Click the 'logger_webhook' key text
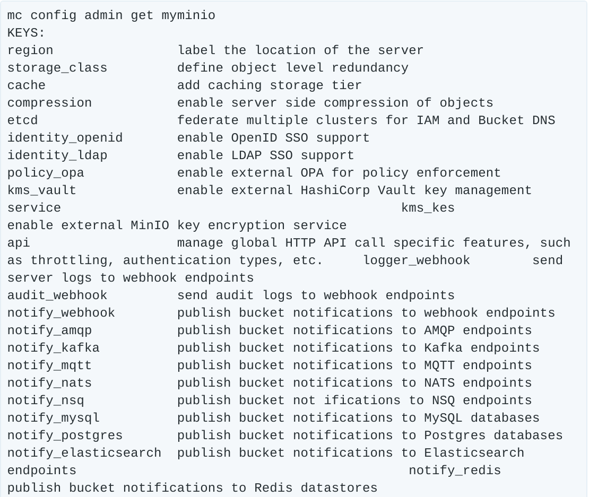This screenshot has width=589, height=497. coord(417,260)
